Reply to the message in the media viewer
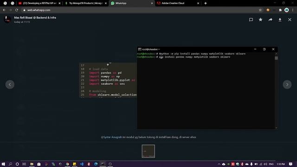Image resolution: width=297 pixels, height=167 pixels. pyautogui.click(x=251, y=19)
